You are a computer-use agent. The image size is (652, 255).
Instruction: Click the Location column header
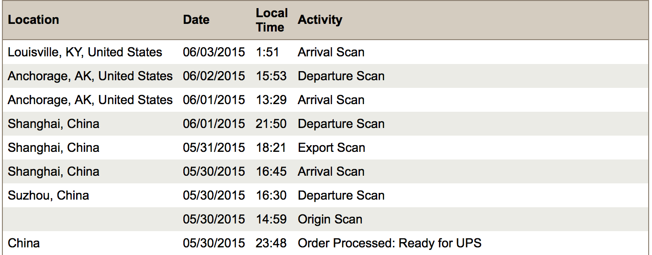34,20
